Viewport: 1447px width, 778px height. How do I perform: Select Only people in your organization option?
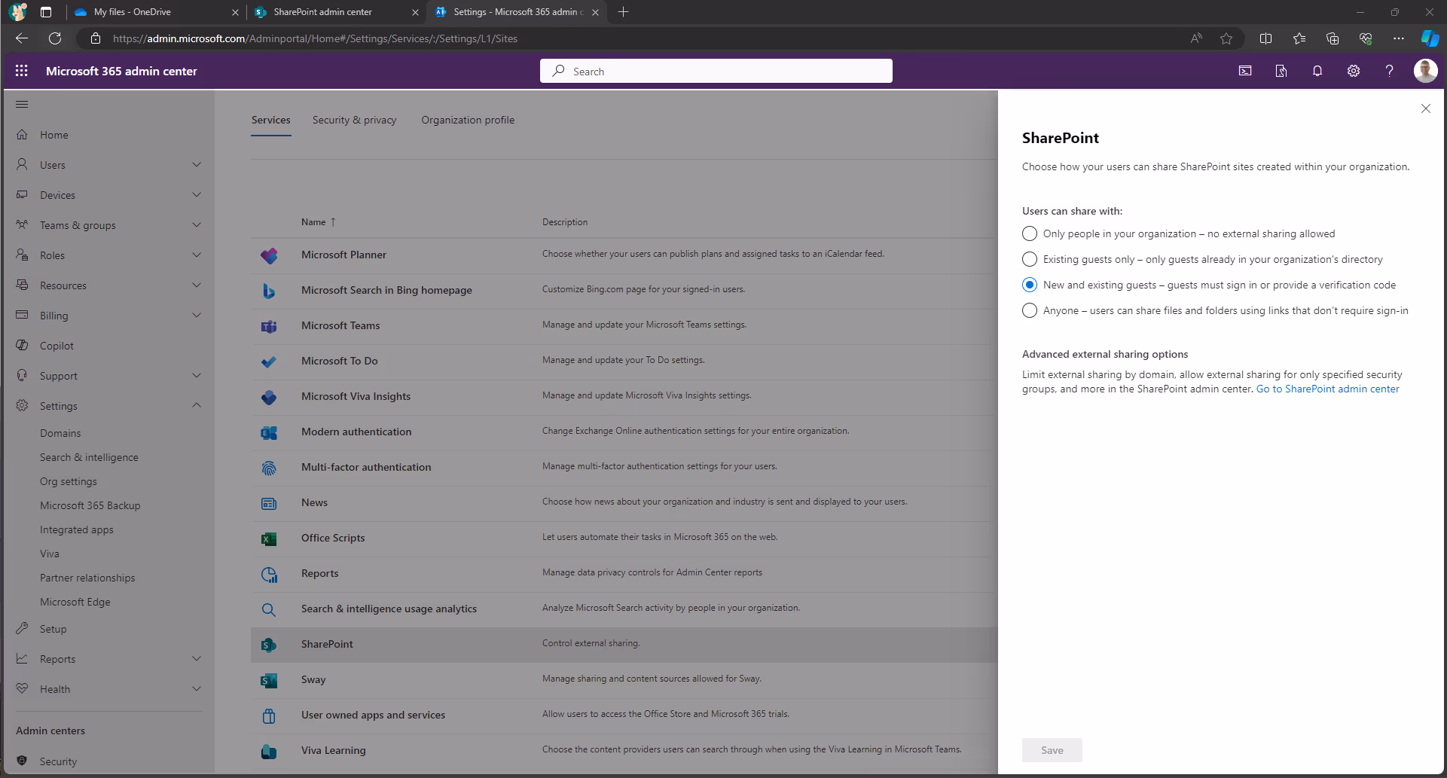tap(1030, 233)
